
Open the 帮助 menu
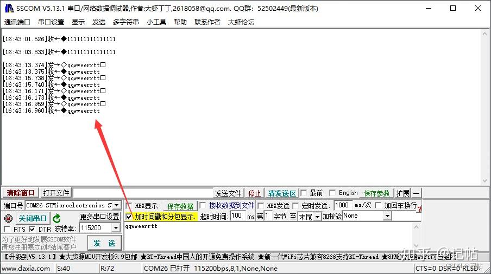point(180,22)
